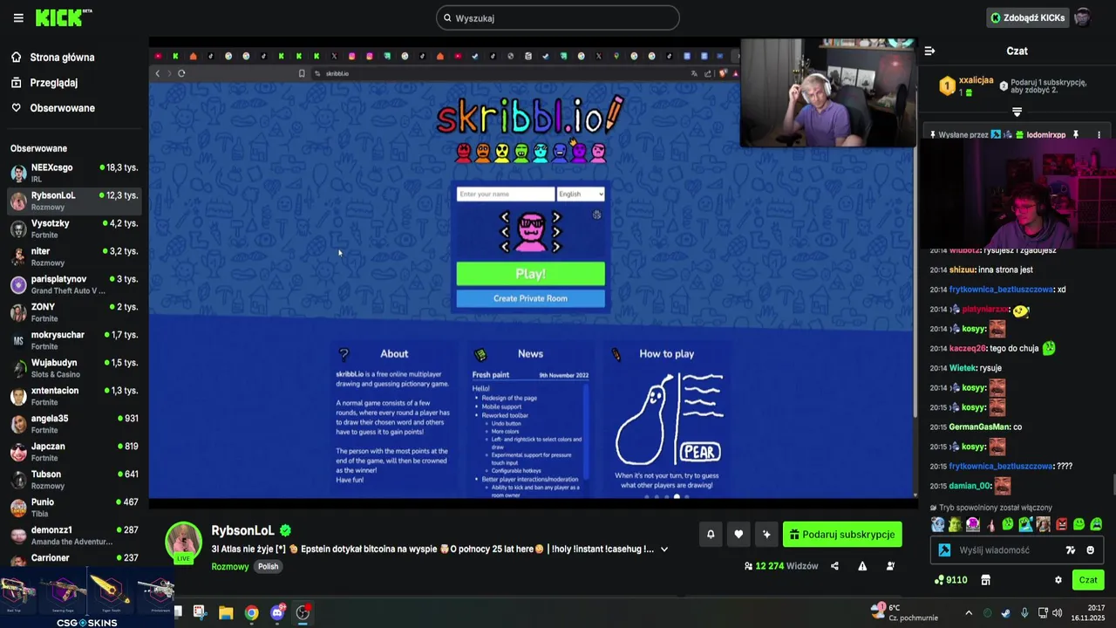1116x628 pixels.
Task: Open the user profile avatar at top right
Action: coord(1082,17)
